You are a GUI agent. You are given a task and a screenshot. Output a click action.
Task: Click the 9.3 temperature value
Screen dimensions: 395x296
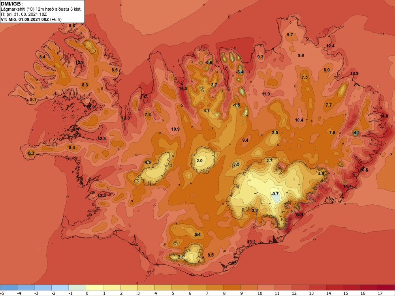point(260,57)
